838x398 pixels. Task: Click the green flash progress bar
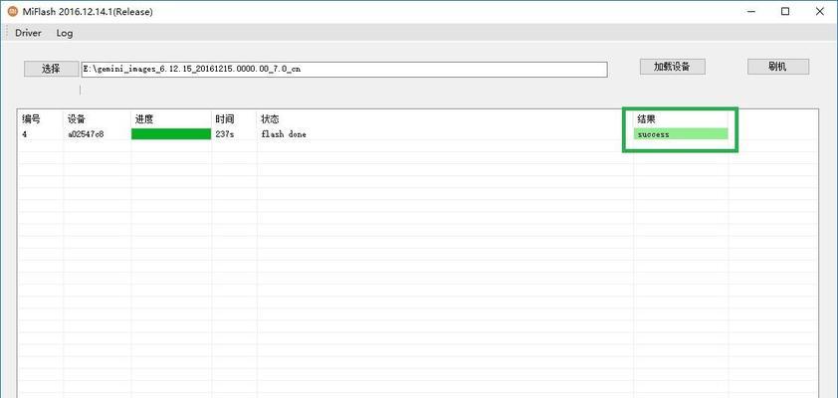click(171, 134)
